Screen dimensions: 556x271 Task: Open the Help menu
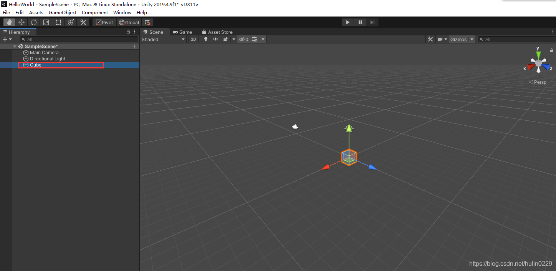click(142, 13)
